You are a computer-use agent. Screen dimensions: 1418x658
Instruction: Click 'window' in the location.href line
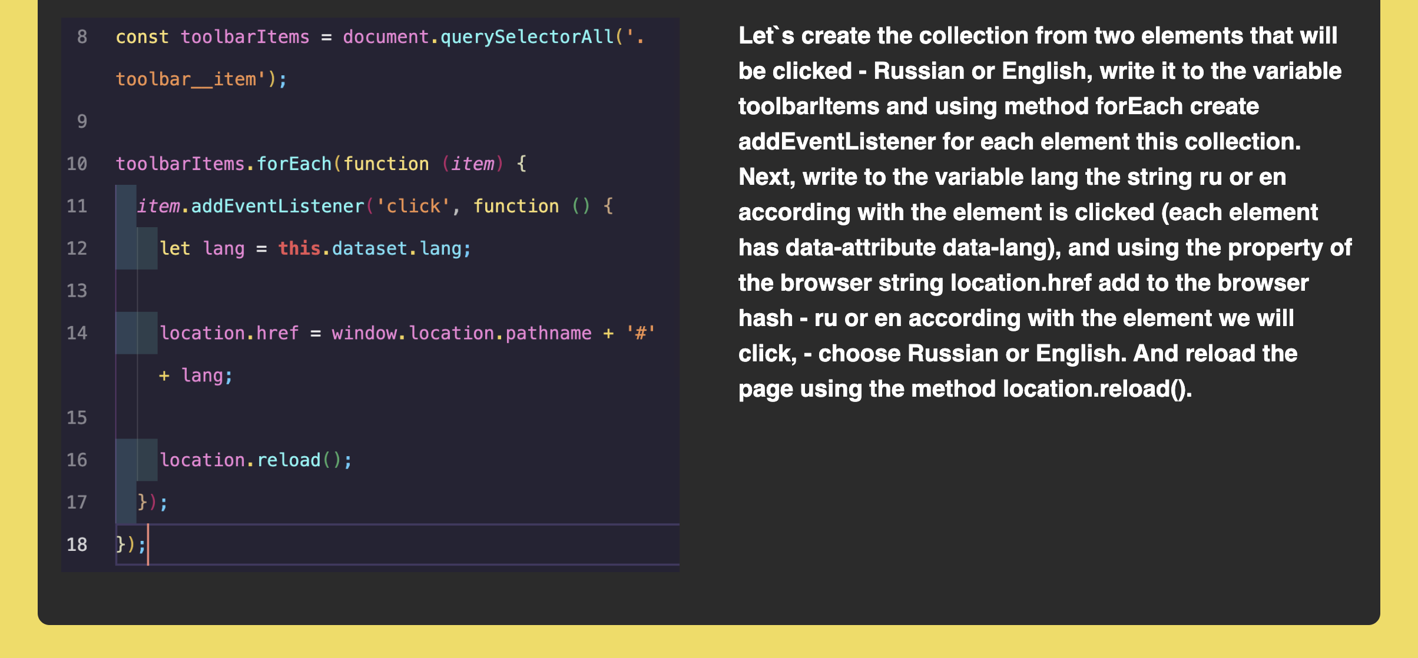click(x=364, y=333)
